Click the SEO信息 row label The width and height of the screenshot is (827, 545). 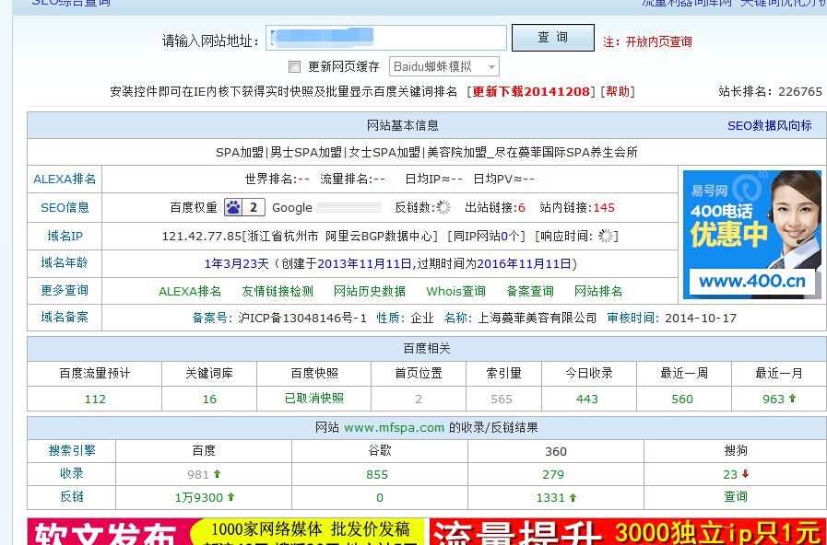(65, 207)
